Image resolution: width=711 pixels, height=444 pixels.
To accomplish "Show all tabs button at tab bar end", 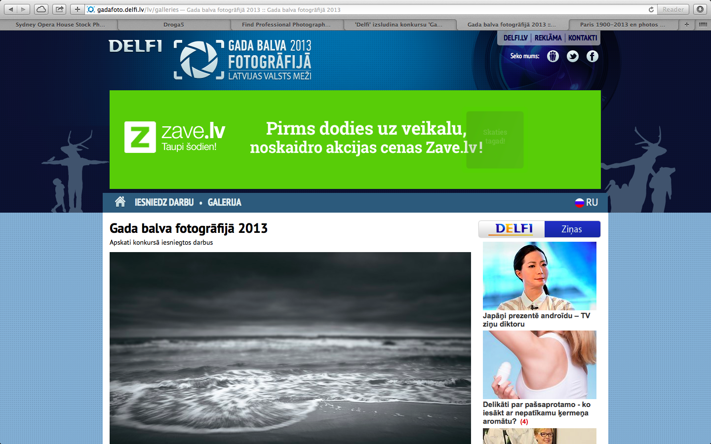I will [703, 24].
